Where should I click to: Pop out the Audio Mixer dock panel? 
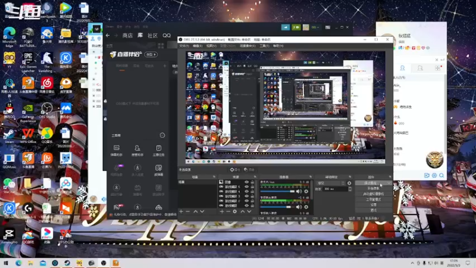[311, 177]
